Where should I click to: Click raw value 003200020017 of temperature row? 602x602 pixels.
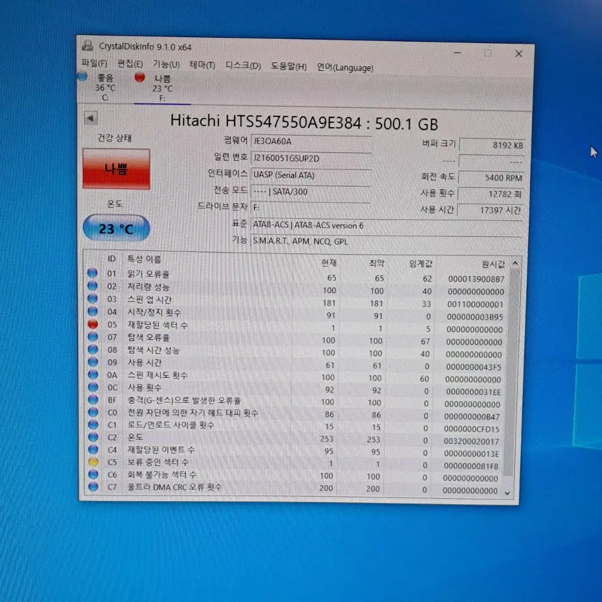coord(471,441)
